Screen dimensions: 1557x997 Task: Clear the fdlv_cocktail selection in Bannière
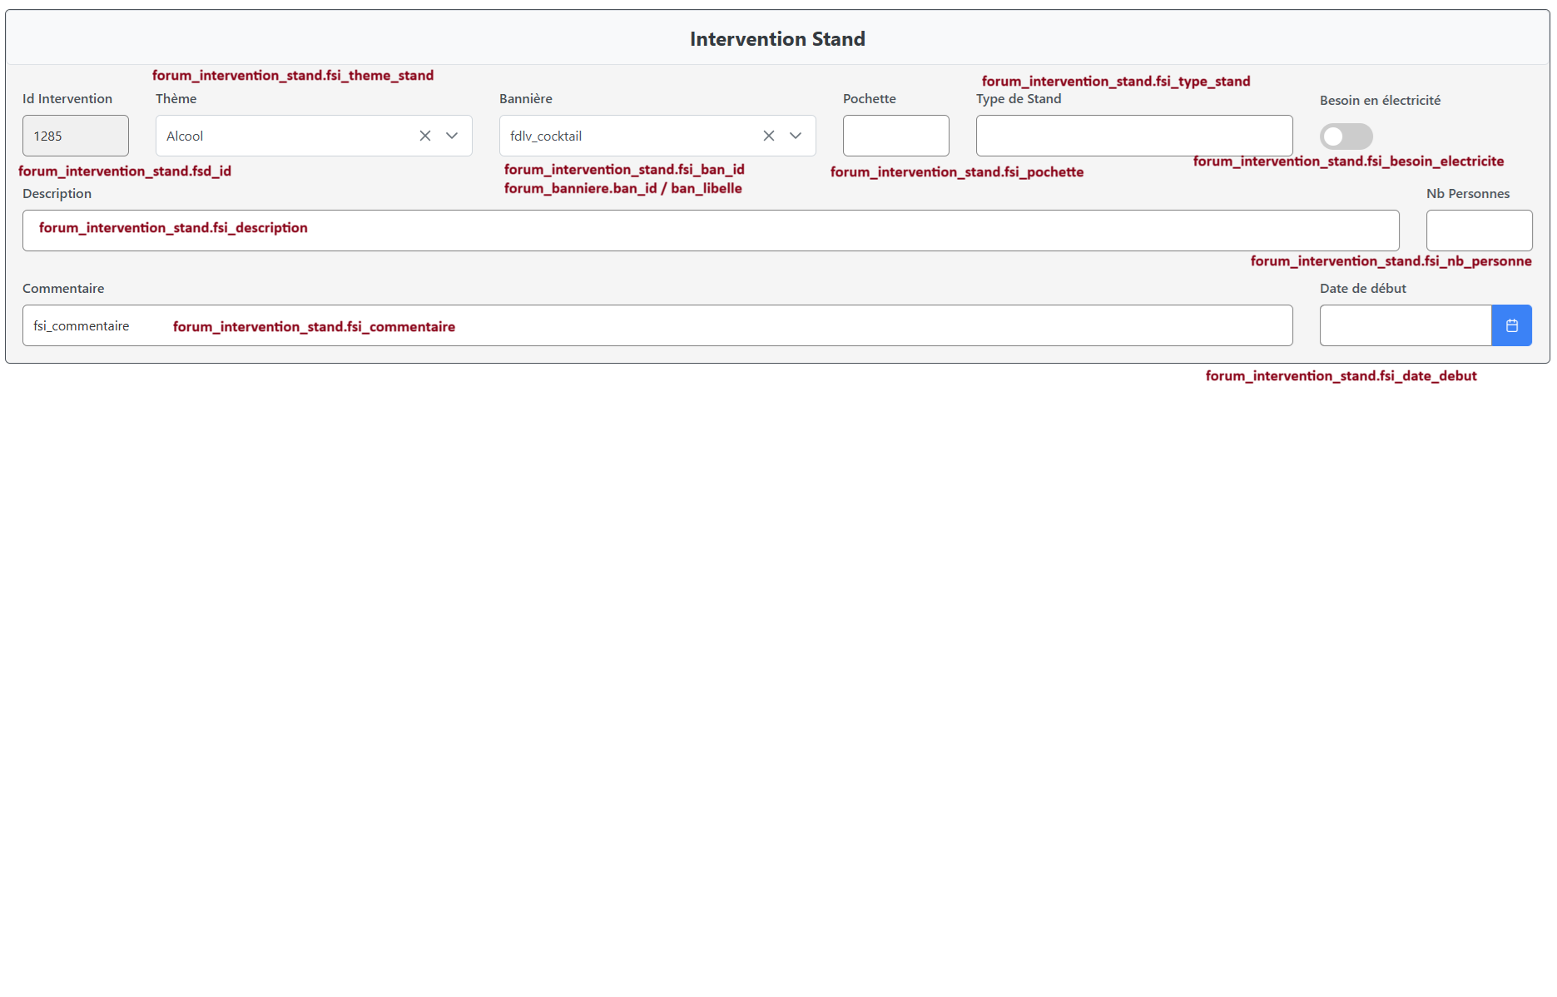(769, 136)
